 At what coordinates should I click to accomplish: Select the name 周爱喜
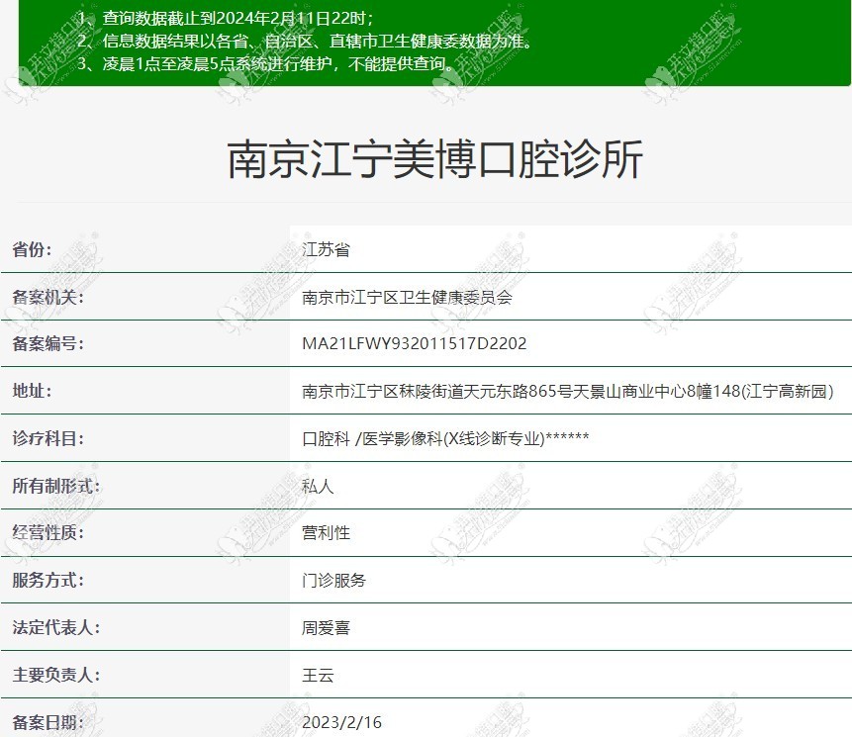(x=326, y=628)
